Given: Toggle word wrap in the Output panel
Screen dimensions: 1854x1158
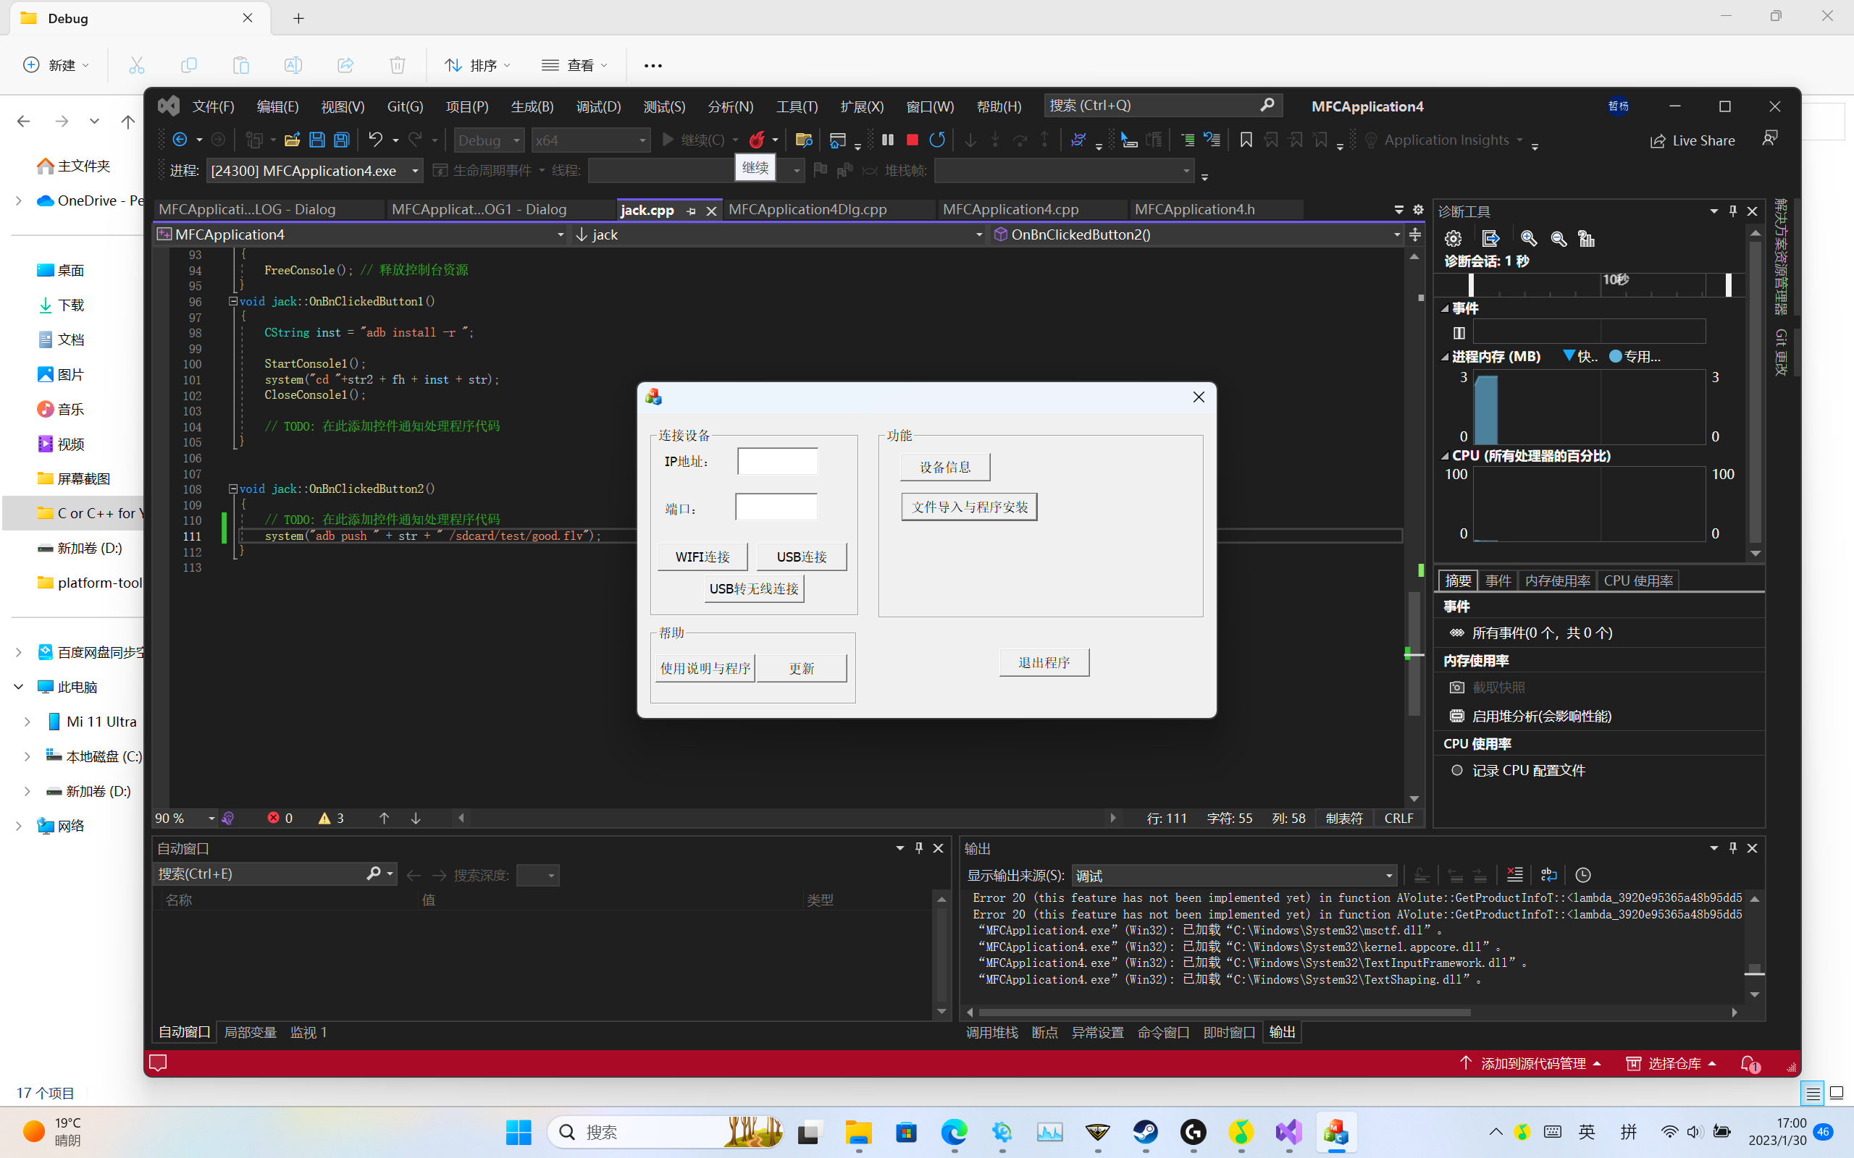Looking at the screenshot, I should 1548,874.
